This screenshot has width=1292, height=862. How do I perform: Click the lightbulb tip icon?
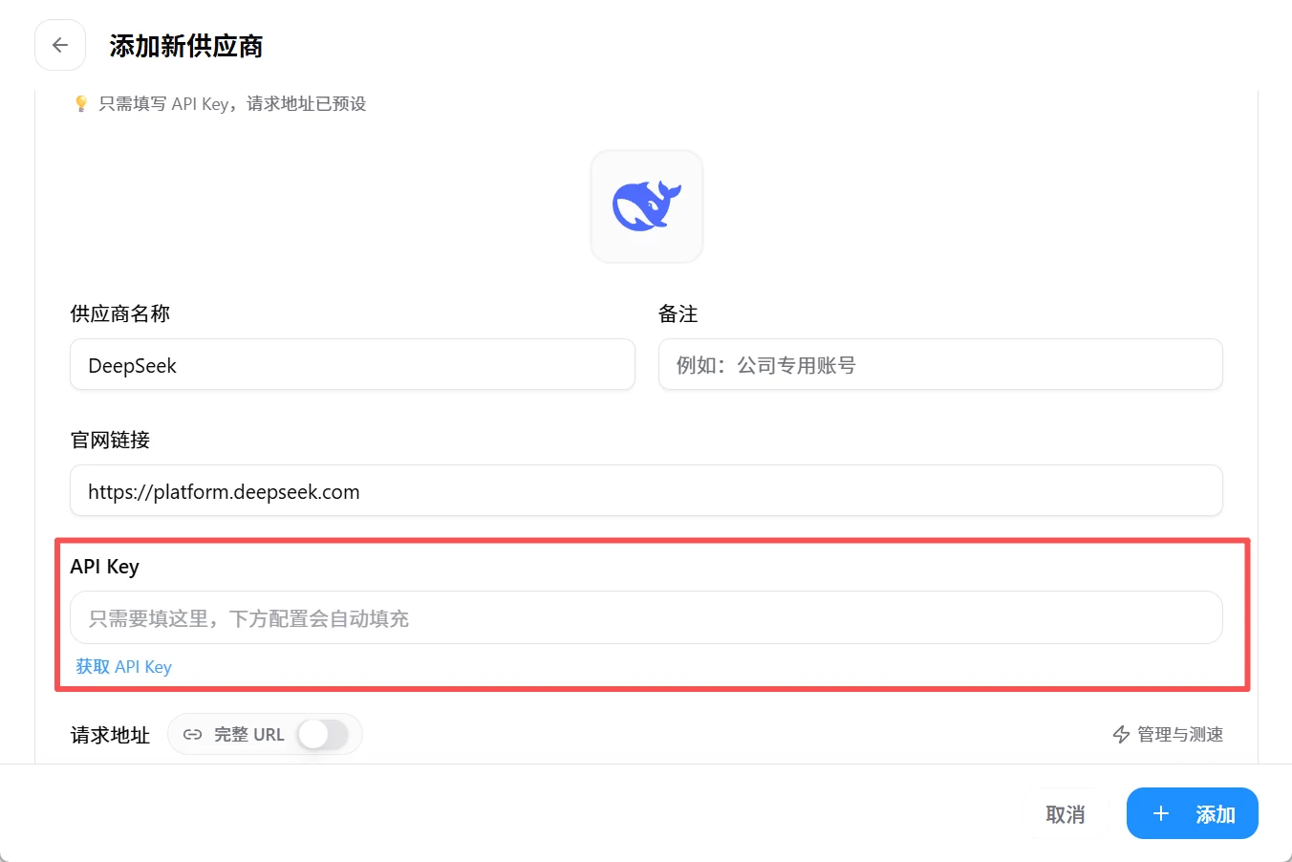coord(81,103)
